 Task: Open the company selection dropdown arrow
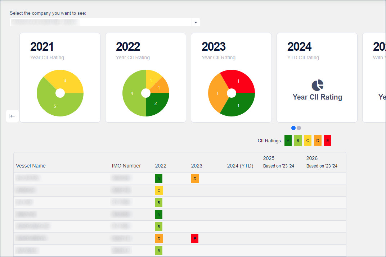point(196,22)
